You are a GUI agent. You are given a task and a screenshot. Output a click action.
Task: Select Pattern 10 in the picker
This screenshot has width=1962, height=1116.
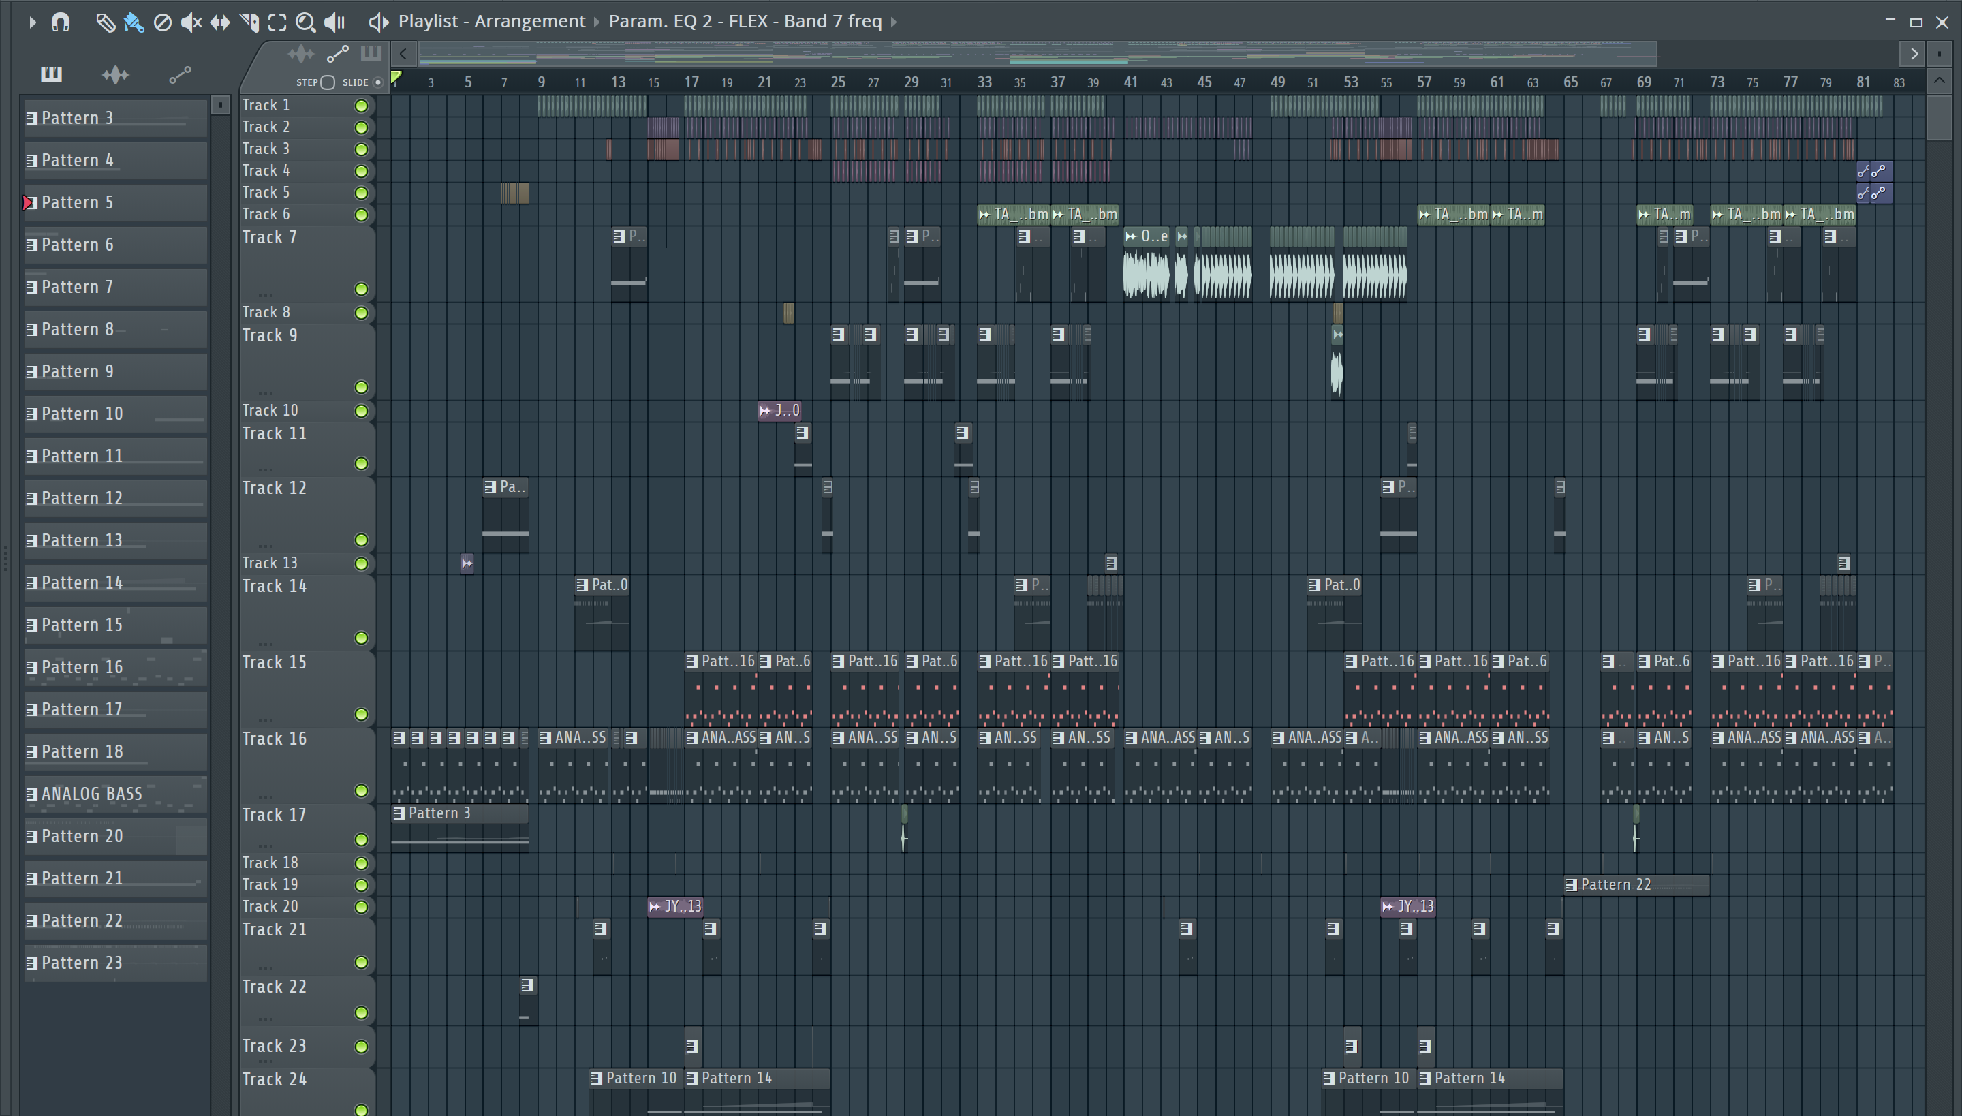pos(116,414)
